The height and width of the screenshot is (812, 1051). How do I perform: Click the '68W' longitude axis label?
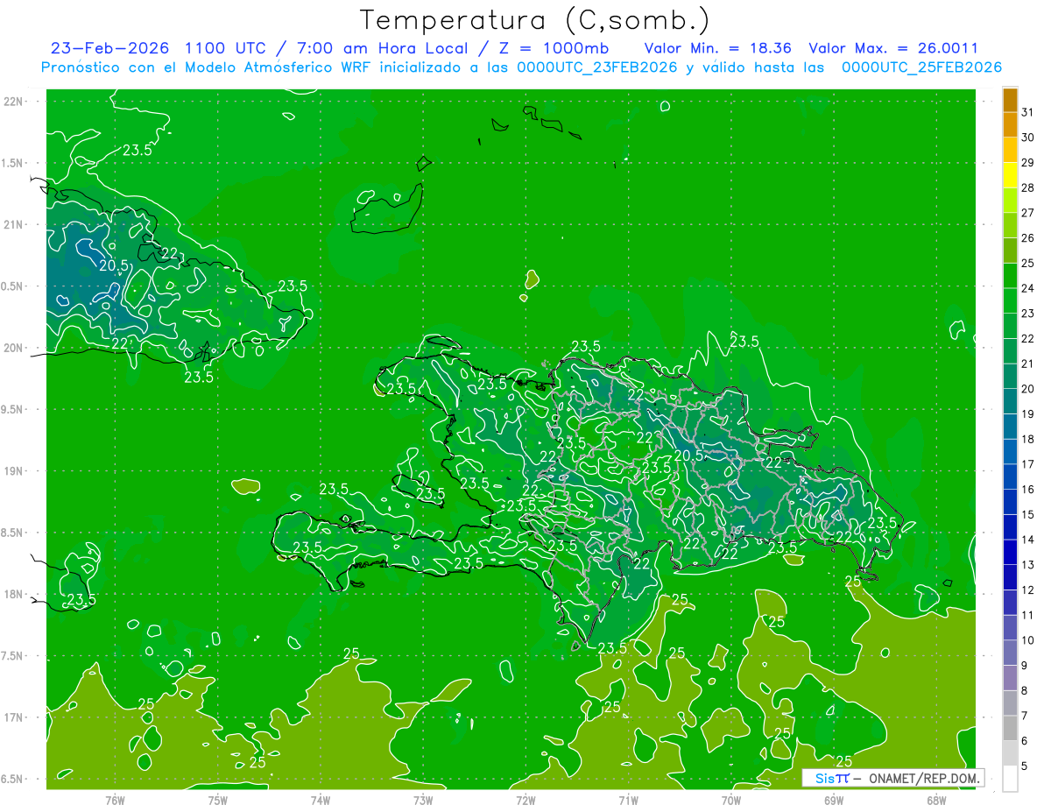pyautogui.click(x=936, y=800)
